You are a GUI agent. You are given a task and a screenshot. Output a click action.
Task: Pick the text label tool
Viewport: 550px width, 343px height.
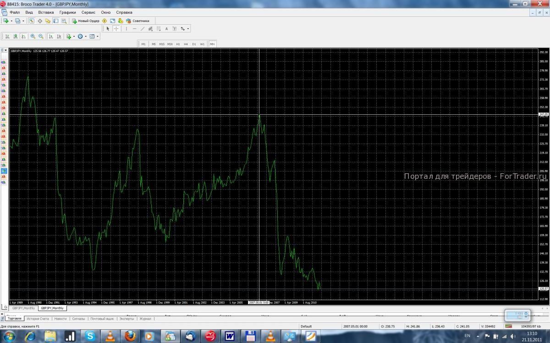pos(166,28)
